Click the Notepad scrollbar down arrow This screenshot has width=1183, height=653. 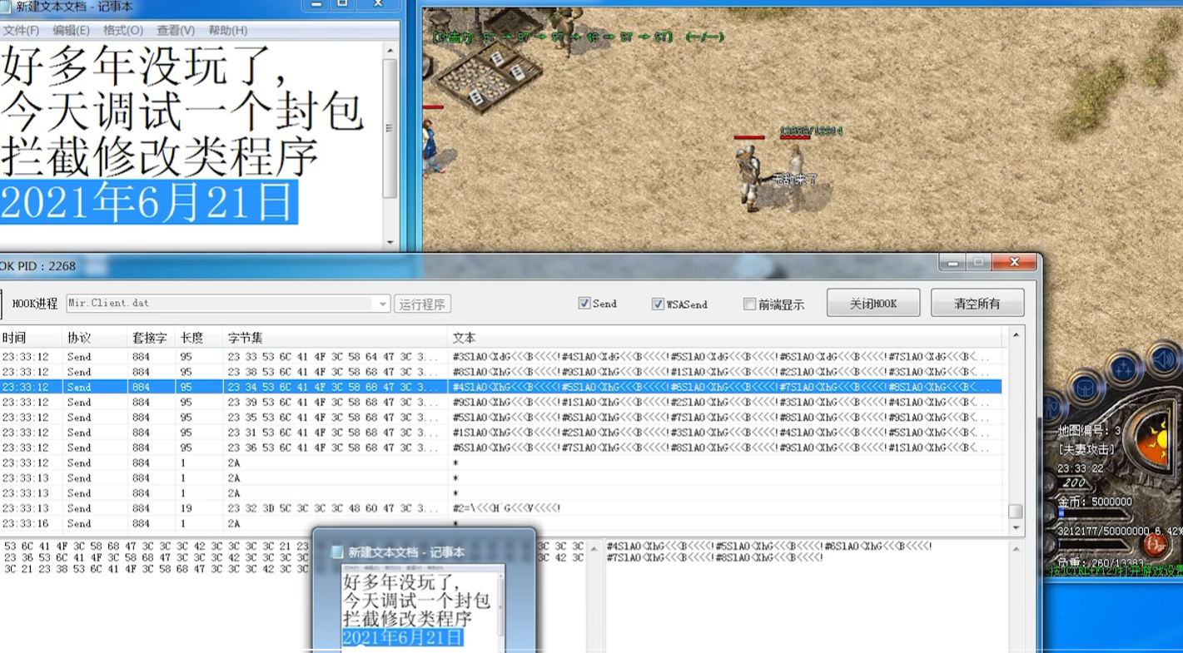coord(390,242)
